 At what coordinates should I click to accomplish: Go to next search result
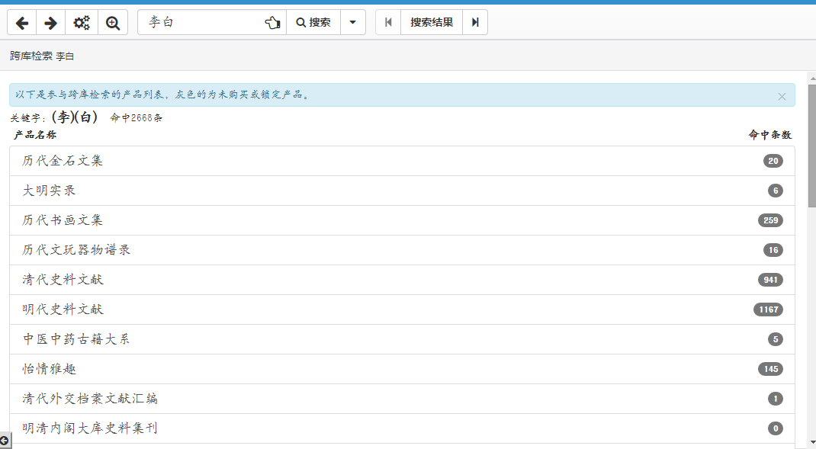(475, 23)
